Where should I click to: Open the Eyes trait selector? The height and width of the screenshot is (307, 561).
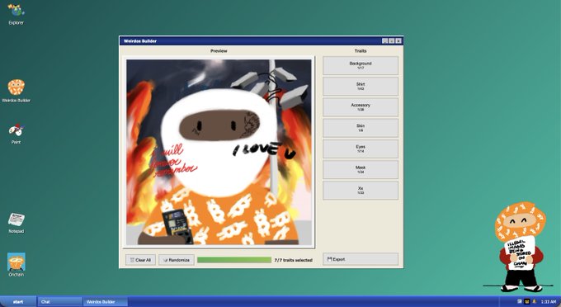pyautogui.click(x=361, y=149)
